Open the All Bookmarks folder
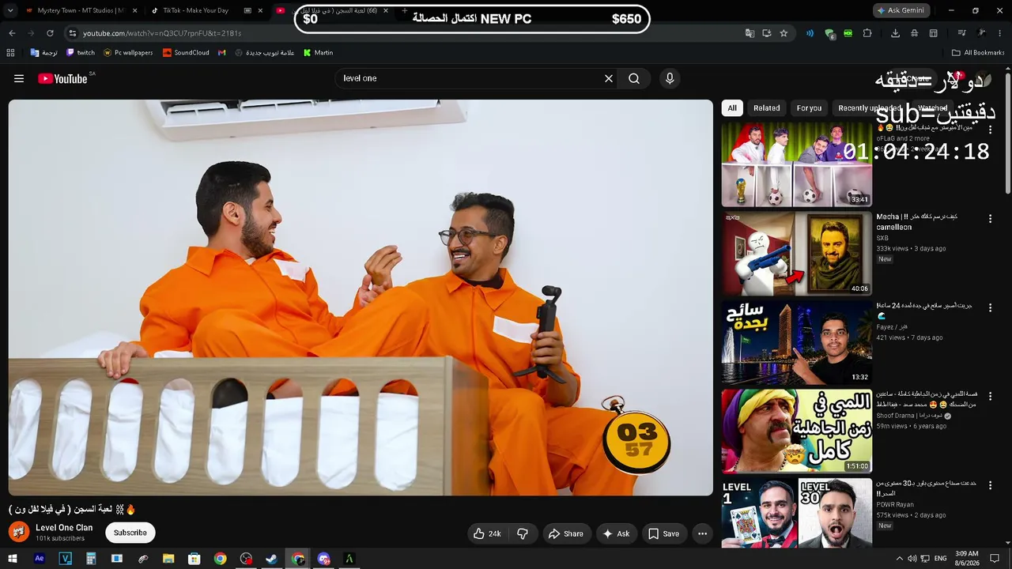Screen dimensions: 1012x569 click(x=978, y=53)
